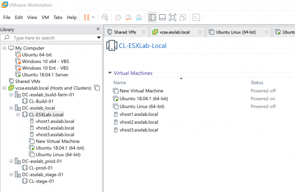Collapse the vcsa.esxlab.local tree node
This screenshot has height=192, width=295.
click(4, 88)
